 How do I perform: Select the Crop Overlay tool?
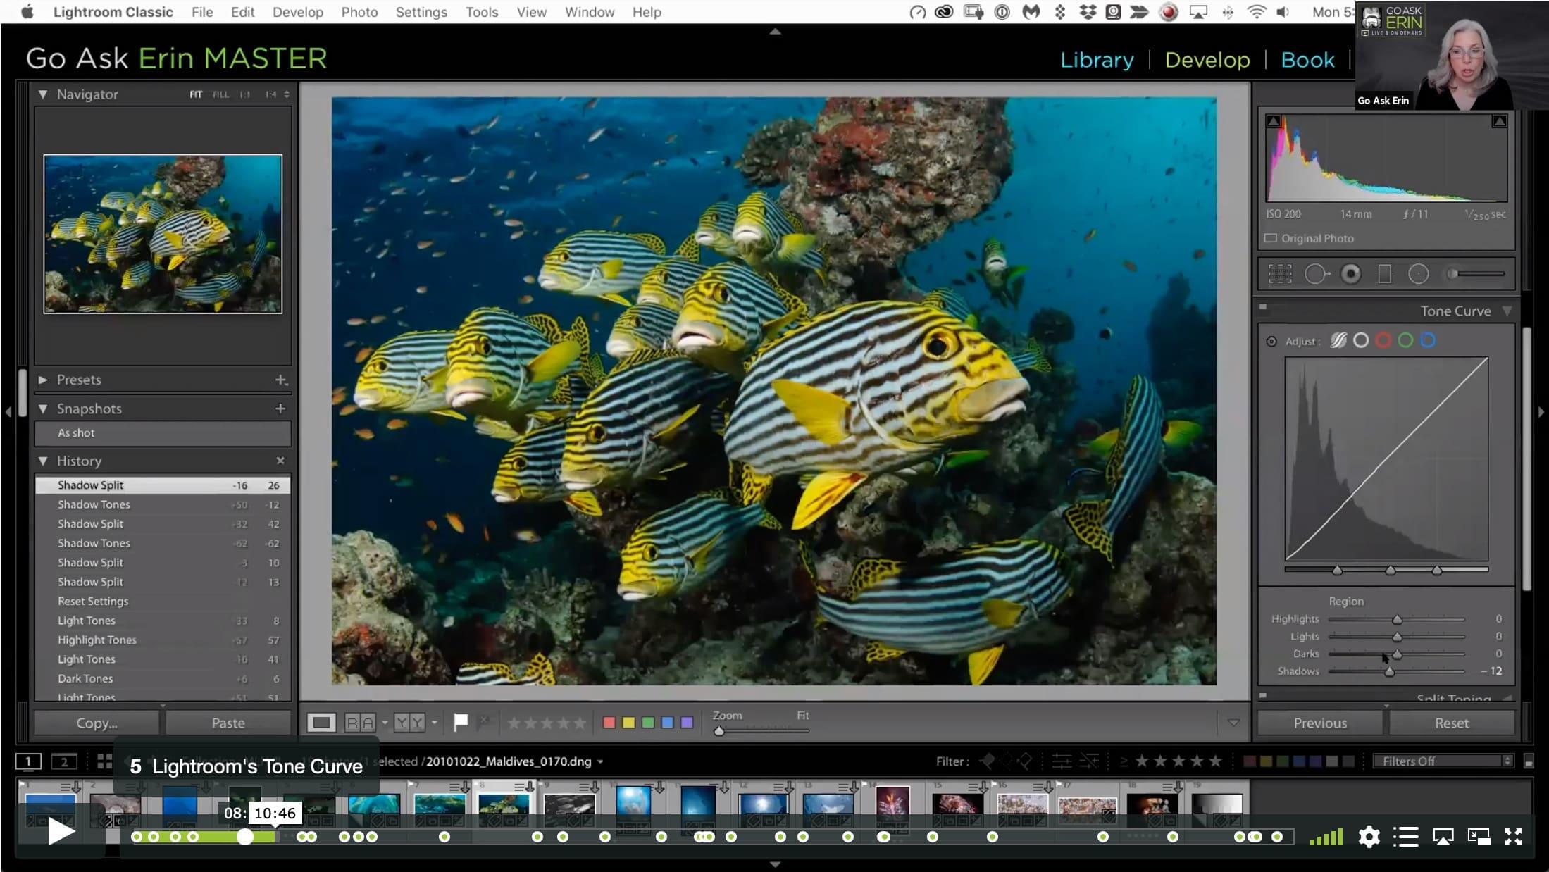click(x=1280, y=274)
